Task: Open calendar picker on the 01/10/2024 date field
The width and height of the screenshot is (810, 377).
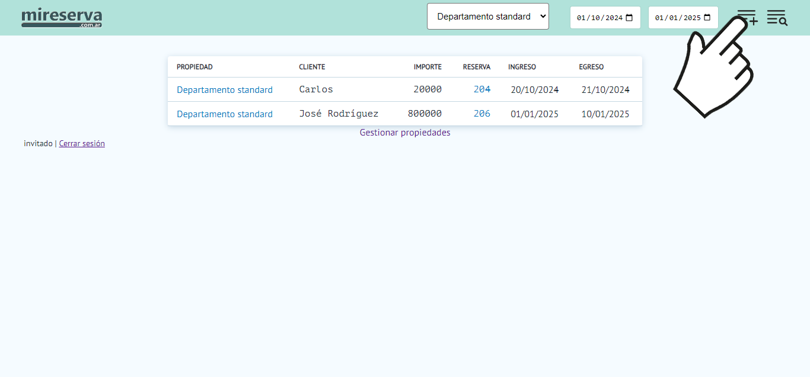Action: click(x=629, y=18)
